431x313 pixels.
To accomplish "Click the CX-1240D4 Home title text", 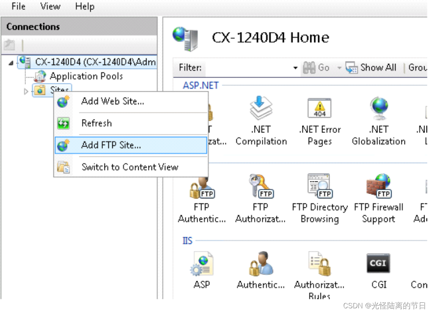I will tap(271, 38).
